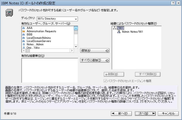
Task: Select BBB in the users list
Action: click(x=30, y=34)
